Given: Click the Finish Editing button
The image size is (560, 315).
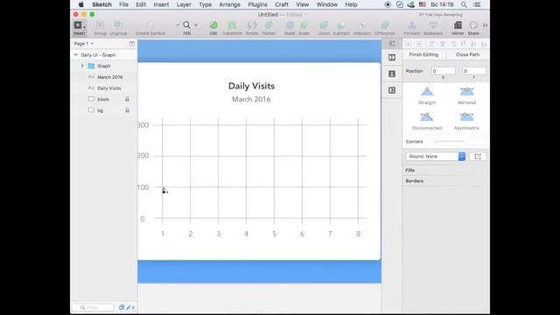Looking at the screenshot, I should pyautogui.click(x=423, y=54).
